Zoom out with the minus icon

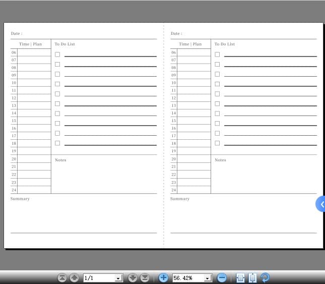(x=222, y=277)
